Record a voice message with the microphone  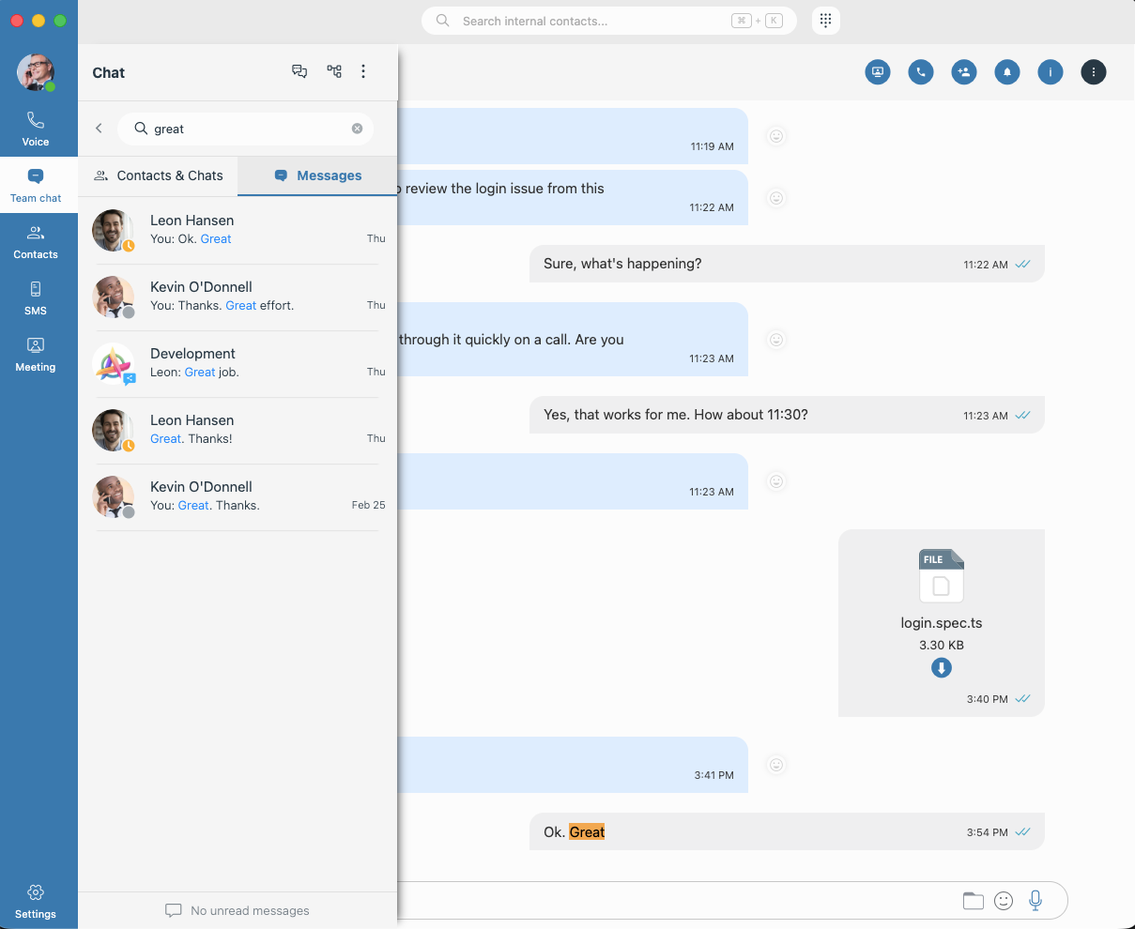tap(1035, 900)
